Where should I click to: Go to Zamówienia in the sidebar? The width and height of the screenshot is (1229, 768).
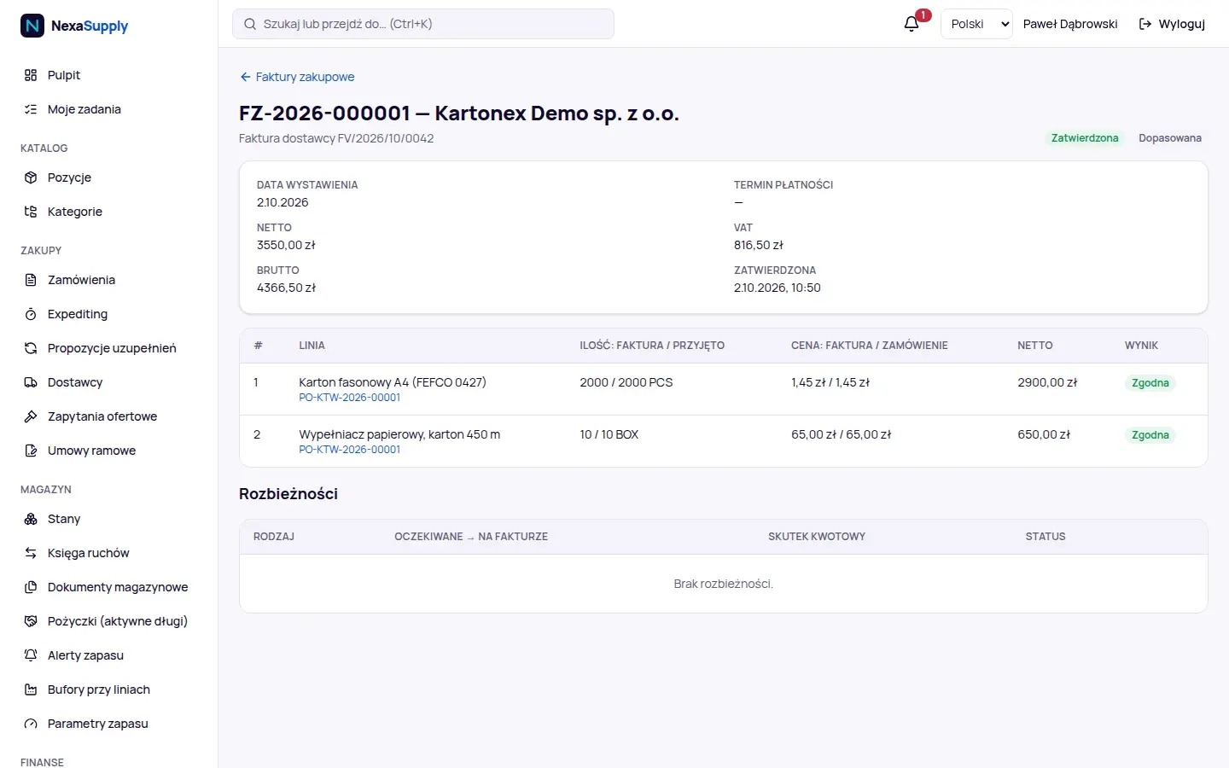[x=109, y=280]
